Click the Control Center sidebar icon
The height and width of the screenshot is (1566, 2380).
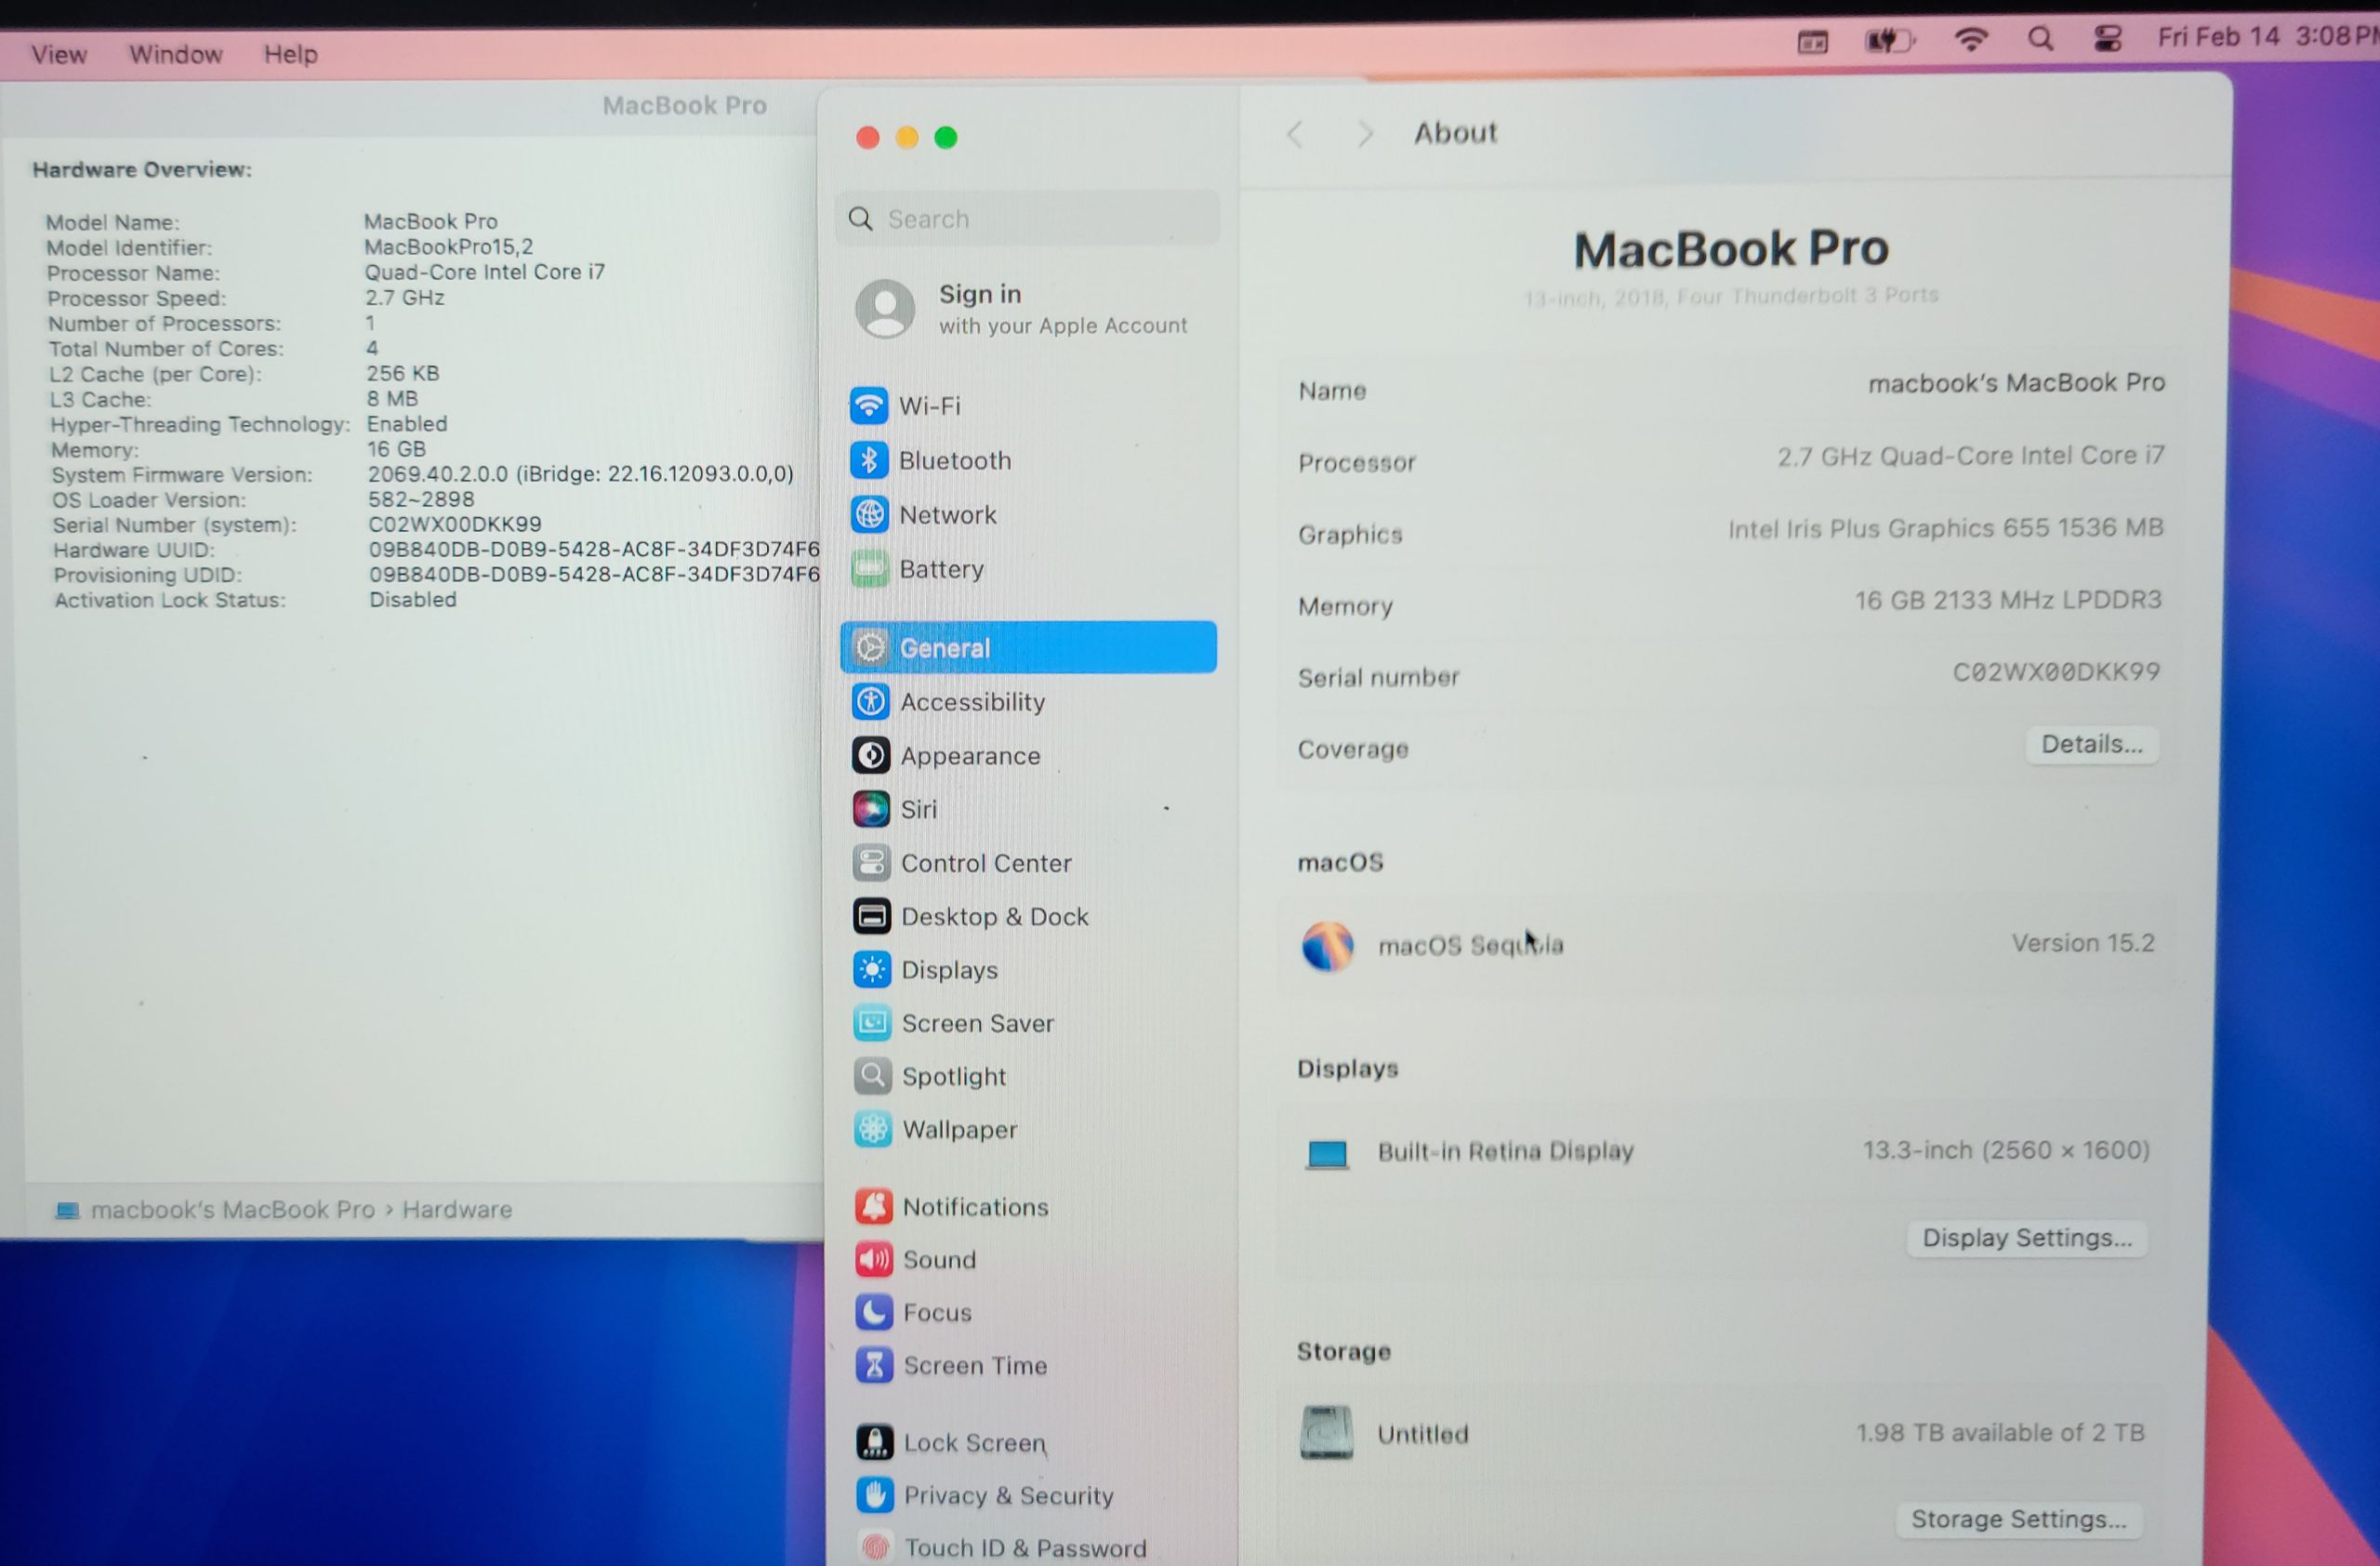tap(872, 863)
